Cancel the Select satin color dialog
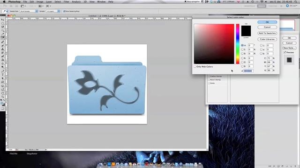This screenshot has width=300, height=168. click(x=267, y=27)
